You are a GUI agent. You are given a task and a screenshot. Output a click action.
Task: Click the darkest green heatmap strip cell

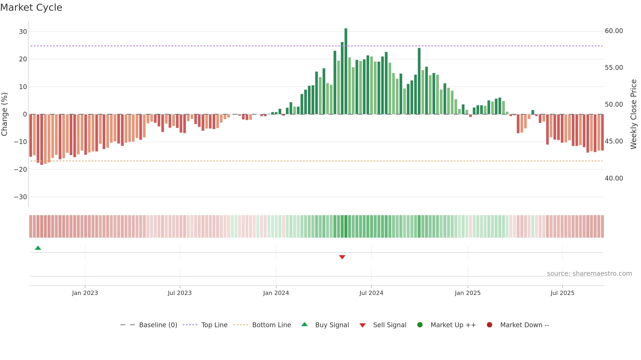pyautogui.click(x=346, y=226)
